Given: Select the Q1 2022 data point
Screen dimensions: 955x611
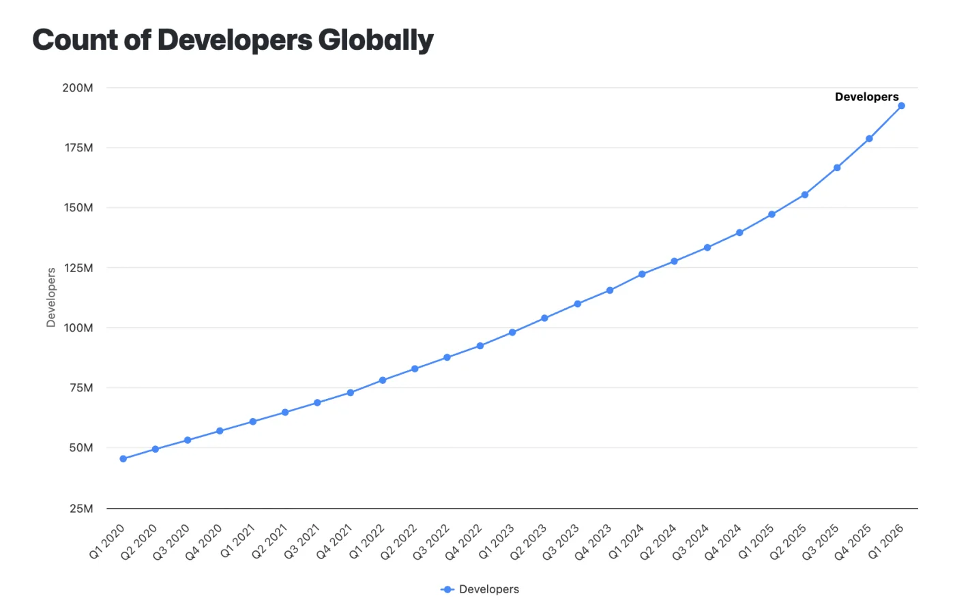Looking at the screenshot, I should [383, 381].
